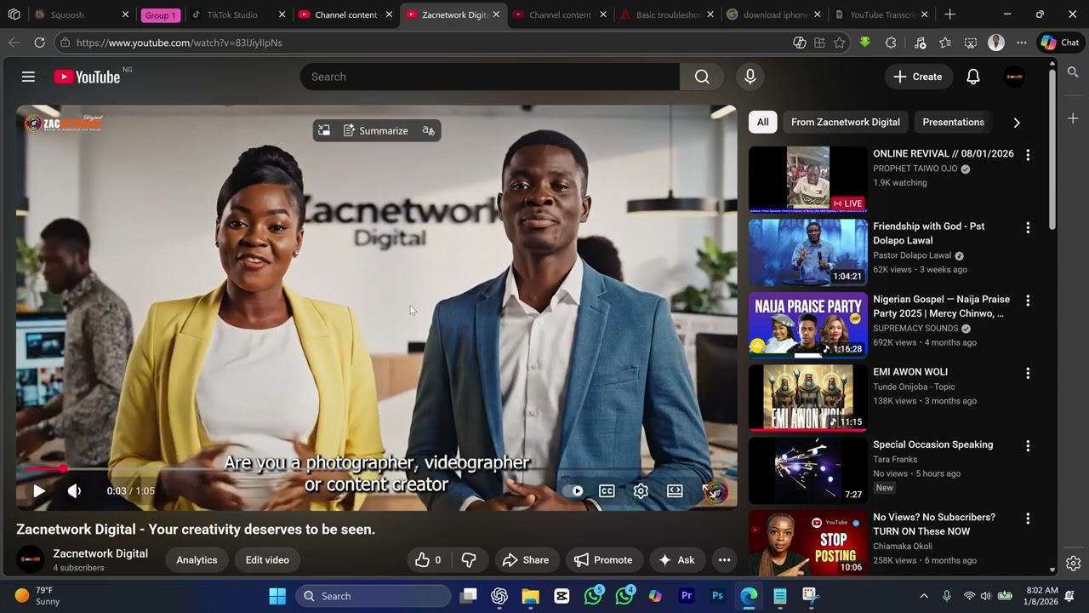Image resolution: width=1089 pixels, height=613 pixels.
Task: Open a new browser tab
Action: point(949,14)
